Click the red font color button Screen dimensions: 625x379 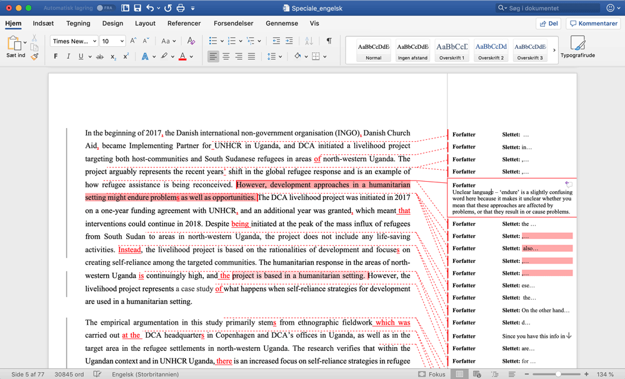182,57
